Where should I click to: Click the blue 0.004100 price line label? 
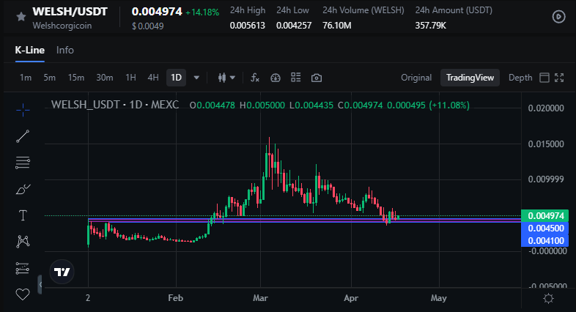(x=545, y=240)
